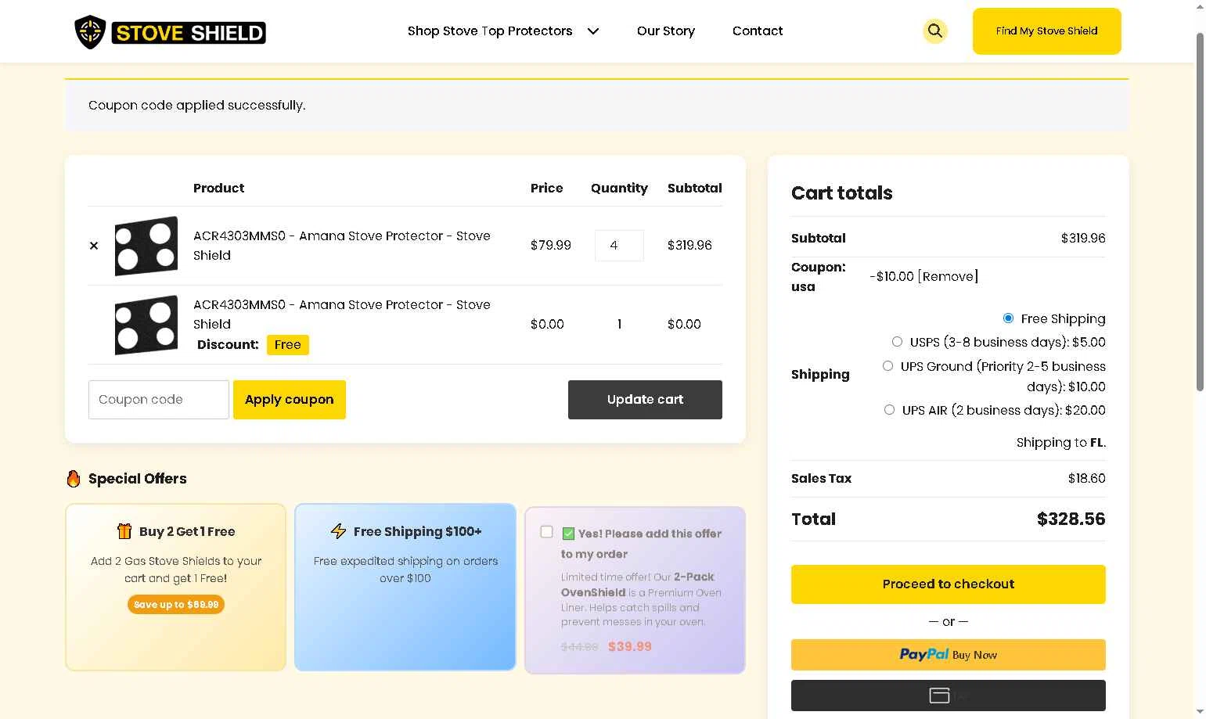Click the Buy 2 Get 1 Free gift icon

click(x=124, y=531)
